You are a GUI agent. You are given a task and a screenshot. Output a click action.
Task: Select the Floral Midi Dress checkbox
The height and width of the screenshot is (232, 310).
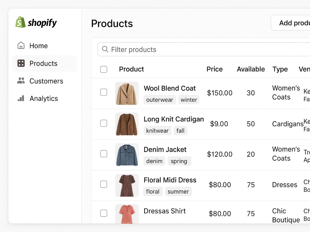click(x=104, y=184)
